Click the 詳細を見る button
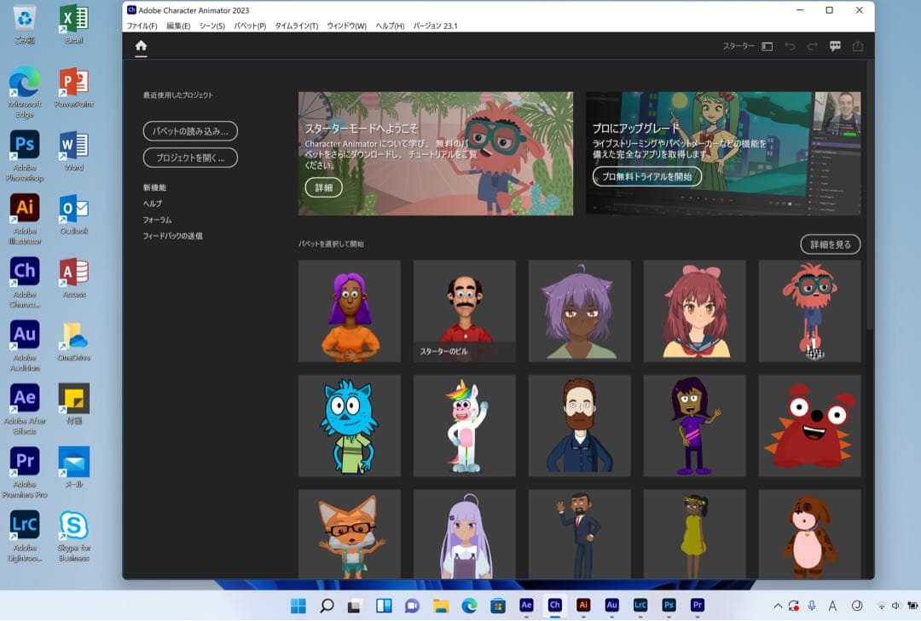This screenshot has width=921, height=621. 830,244
